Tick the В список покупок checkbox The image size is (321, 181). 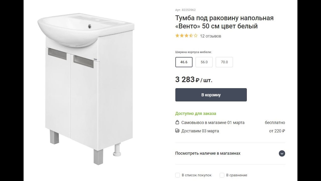click(x=178, y=175)
